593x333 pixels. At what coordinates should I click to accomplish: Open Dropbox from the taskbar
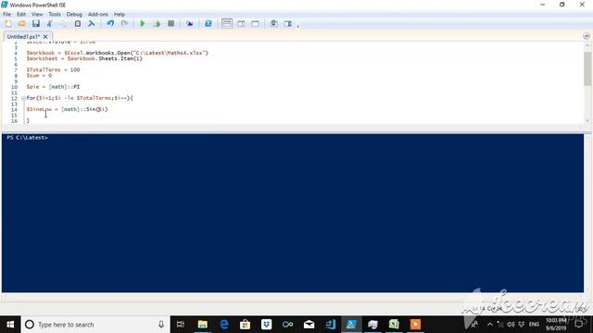[x=266, y=325]
